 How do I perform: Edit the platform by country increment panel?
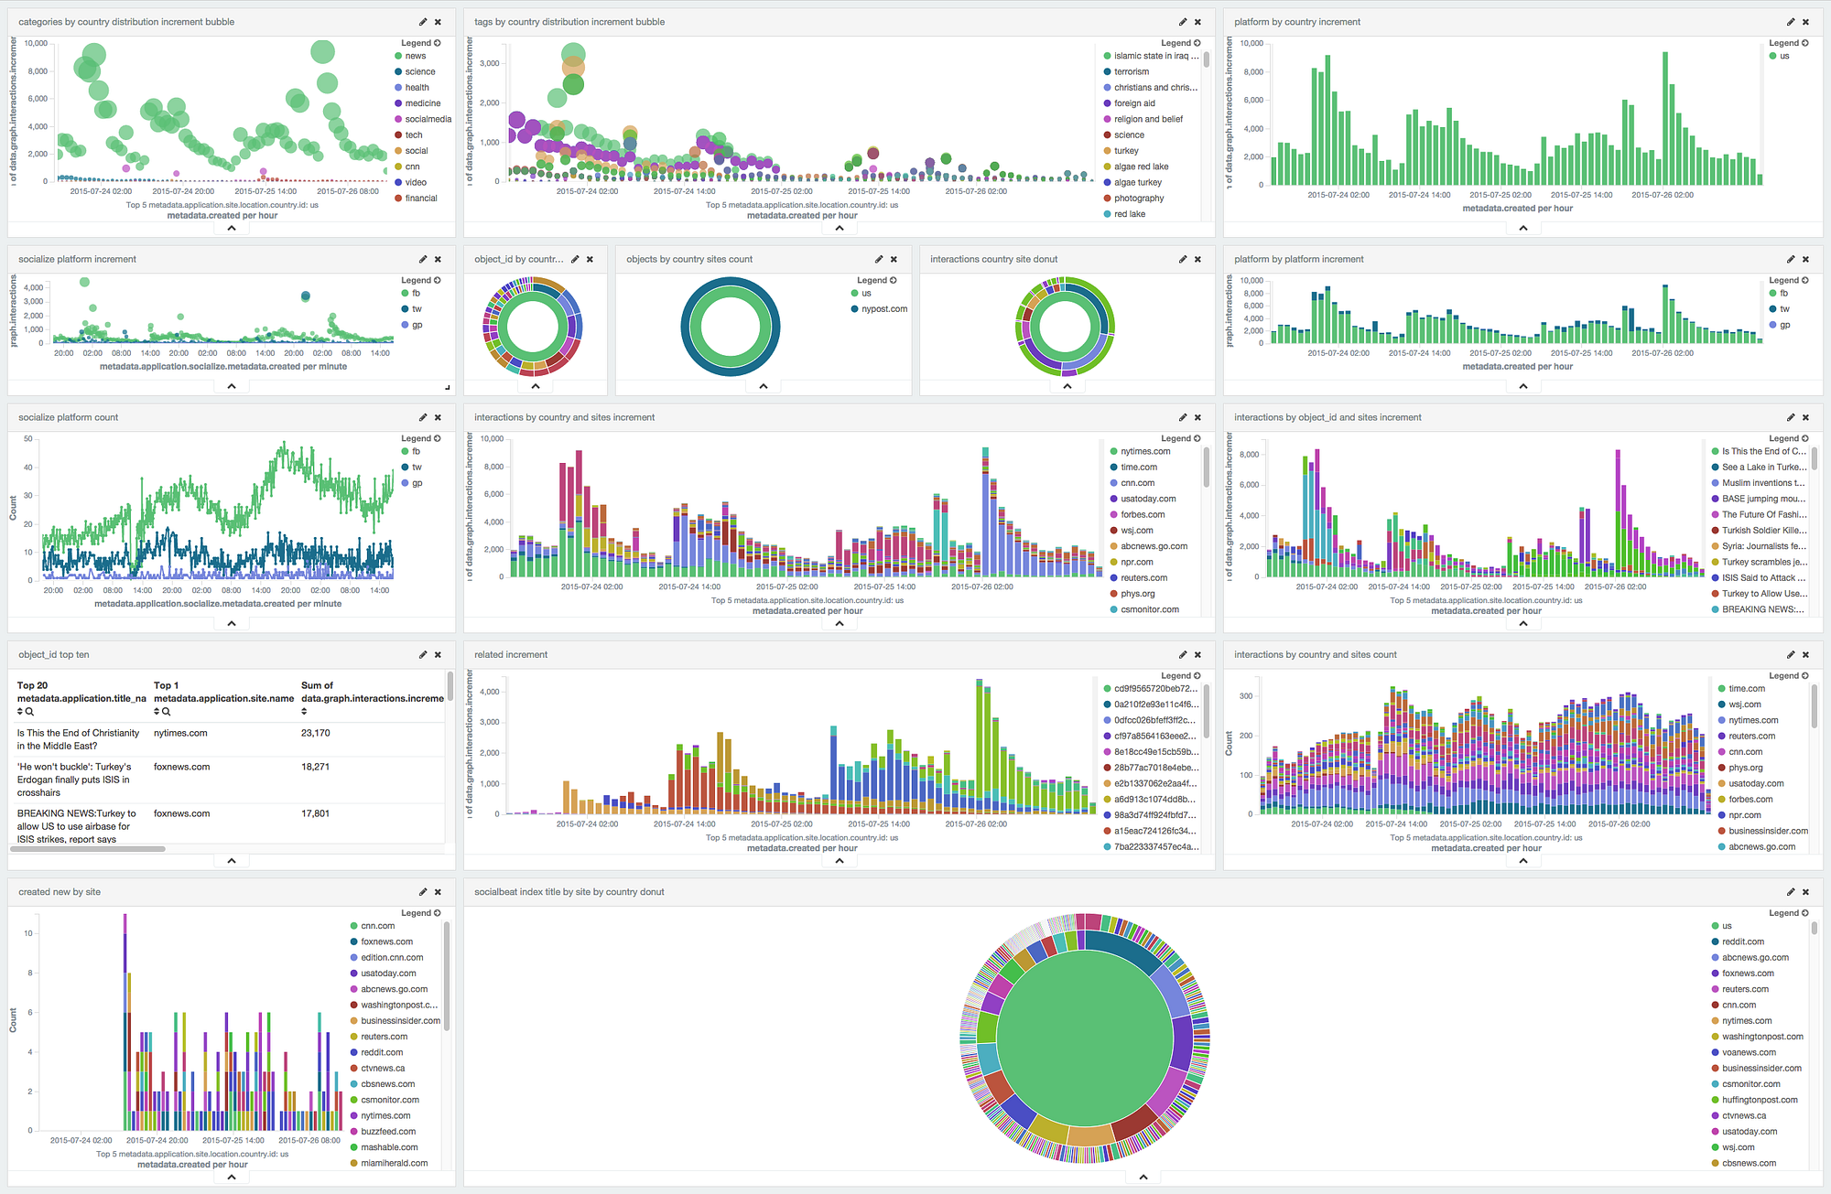(x=1791, y=22)
